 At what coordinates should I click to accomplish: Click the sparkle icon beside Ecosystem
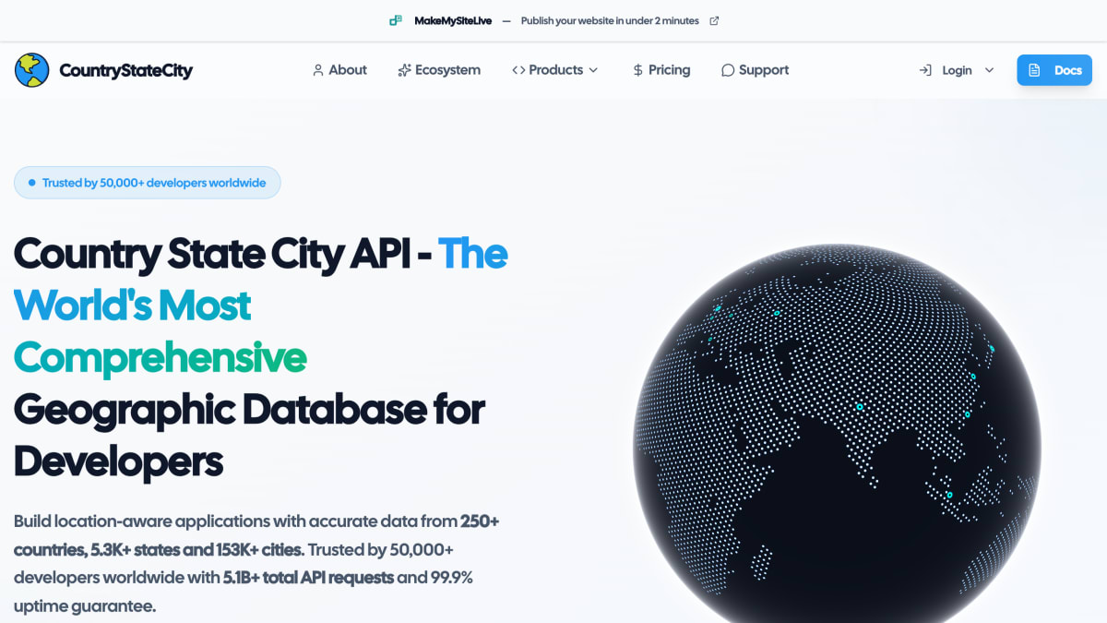[x=404, y=70]
